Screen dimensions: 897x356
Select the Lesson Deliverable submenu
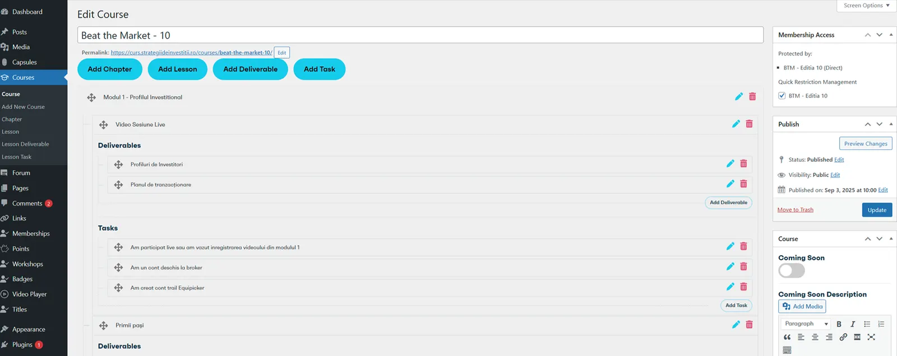click(25, 144)
